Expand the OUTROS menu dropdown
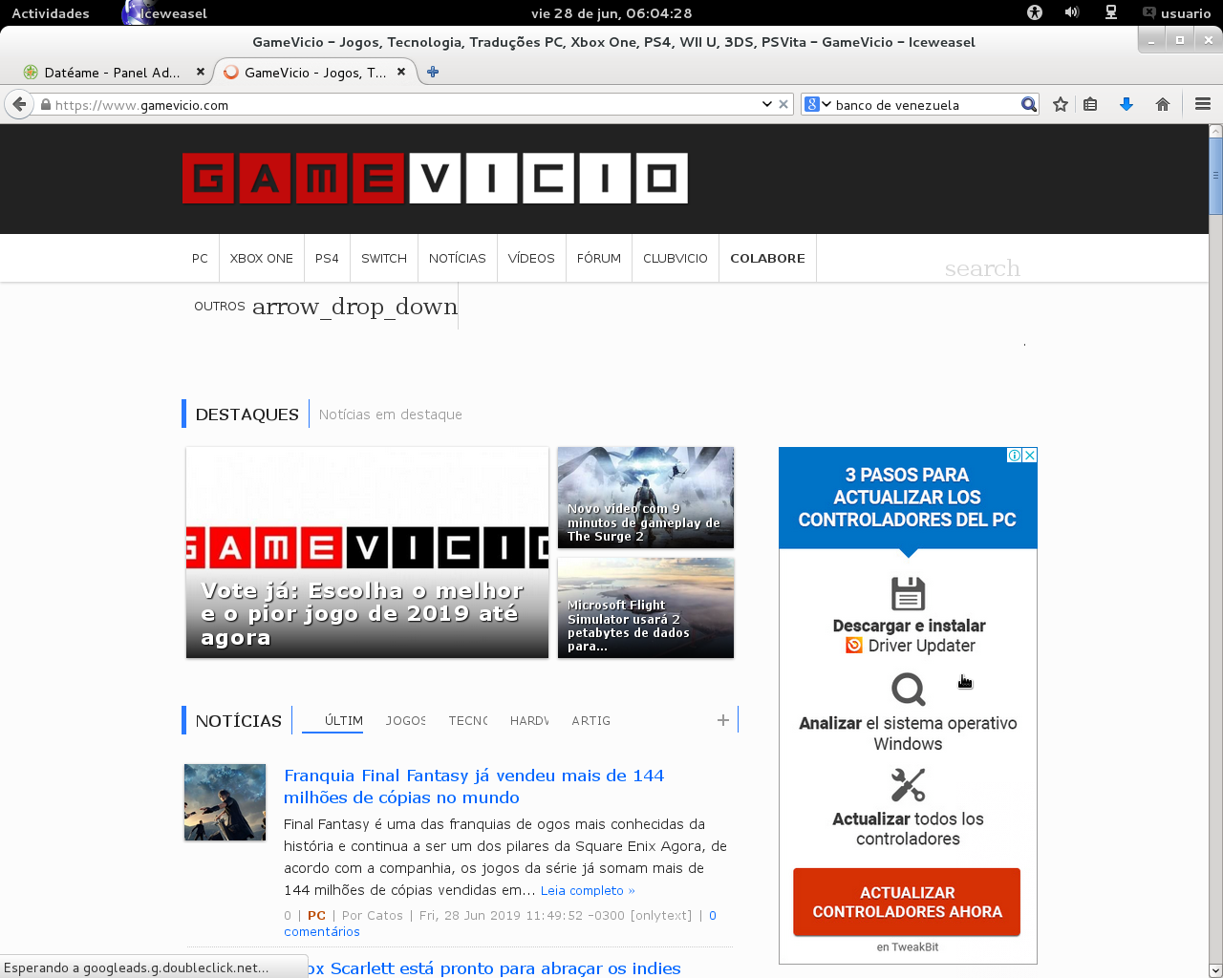Screen dimensions: 1223x978 [326, 307]
